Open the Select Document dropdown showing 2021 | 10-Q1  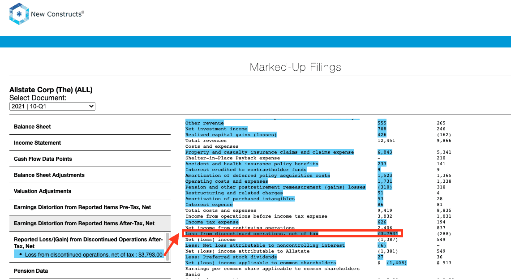(52, 106)
